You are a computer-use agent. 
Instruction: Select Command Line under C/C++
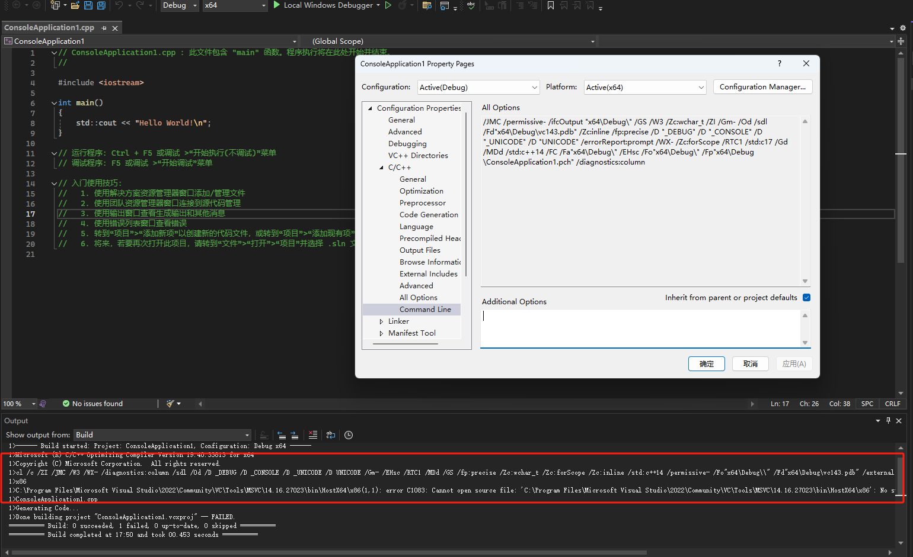click(425, 310)
